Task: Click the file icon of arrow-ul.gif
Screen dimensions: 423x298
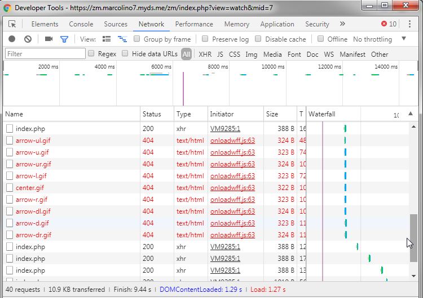Action: 10,141
